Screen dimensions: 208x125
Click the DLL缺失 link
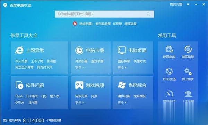(x=32, y=96)
